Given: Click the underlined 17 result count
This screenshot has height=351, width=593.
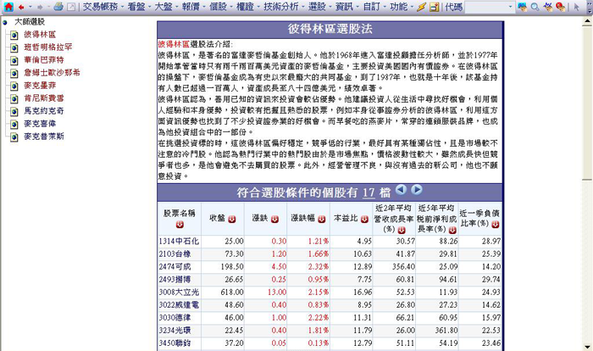Looking at the screenshot, I should [x=369, y=192].
